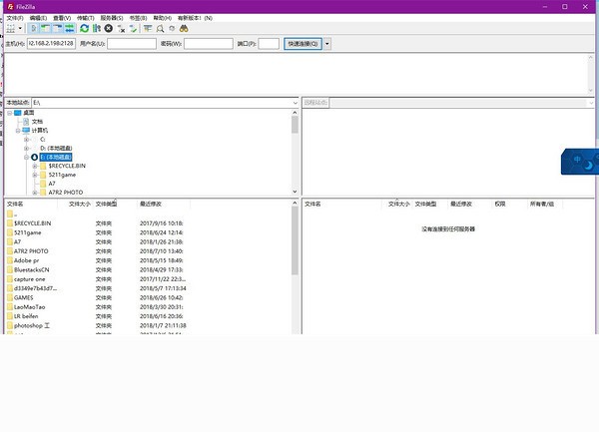Sort local files by 文件大小 column
Viewport: 599px width, 432px height.
click(80, 205)
